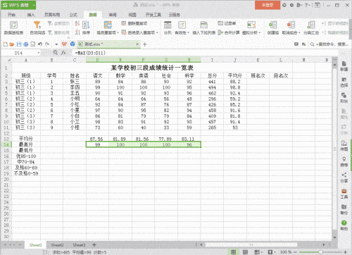Select the Sheet2 worksheet tab
This screenshot has height=255, width=352.
pyautogui.click(x=57, y=245)
